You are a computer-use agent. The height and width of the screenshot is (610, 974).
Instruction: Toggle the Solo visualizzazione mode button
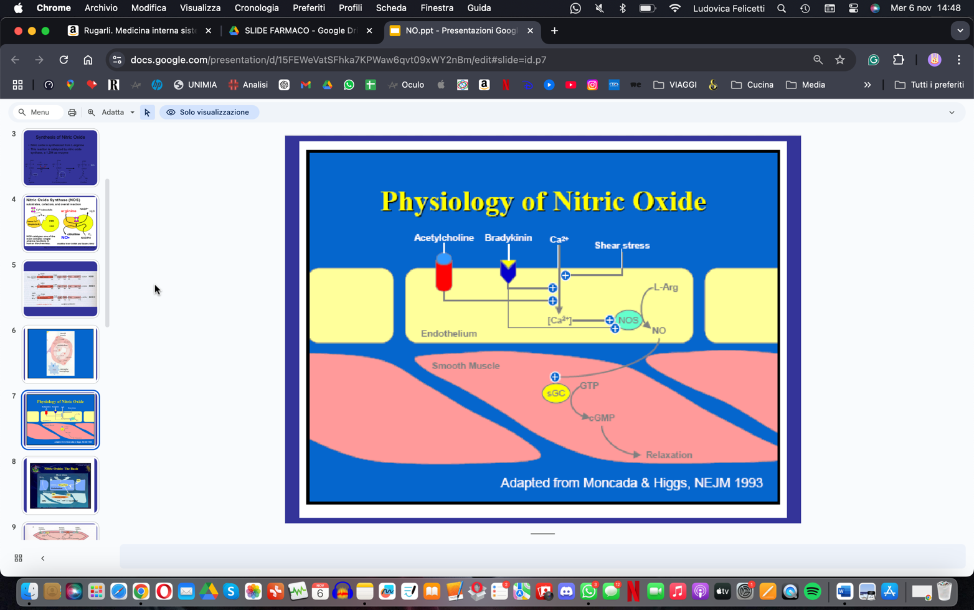(209, 113)
